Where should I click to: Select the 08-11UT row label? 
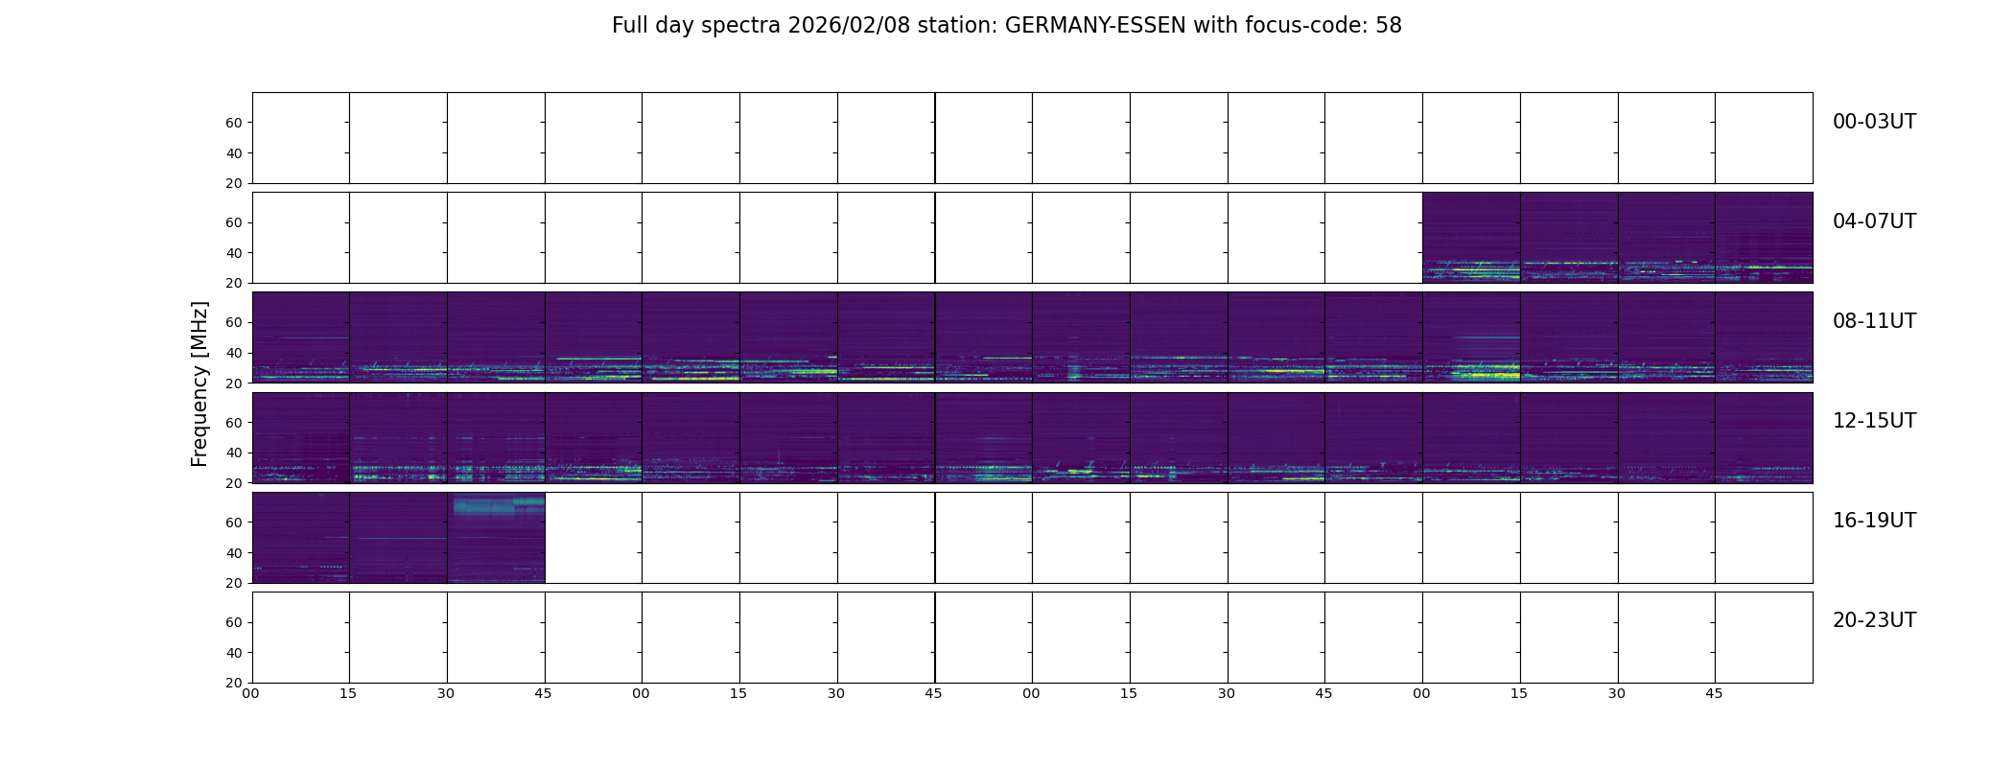(x=1874, y=321)
